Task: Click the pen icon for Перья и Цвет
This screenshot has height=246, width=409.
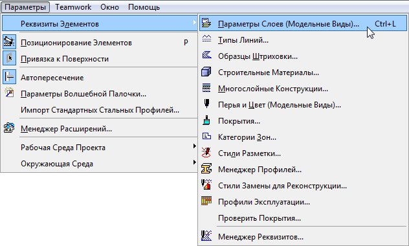Action: click(x=206, y=104)
